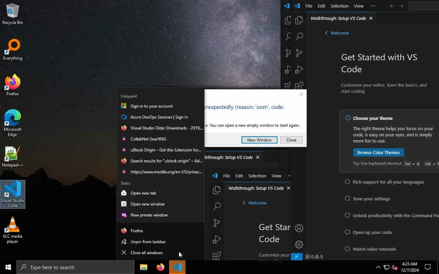Open Run and Debug in lower VS Code window
Screen dimensions: 439x274
point(216,239)
